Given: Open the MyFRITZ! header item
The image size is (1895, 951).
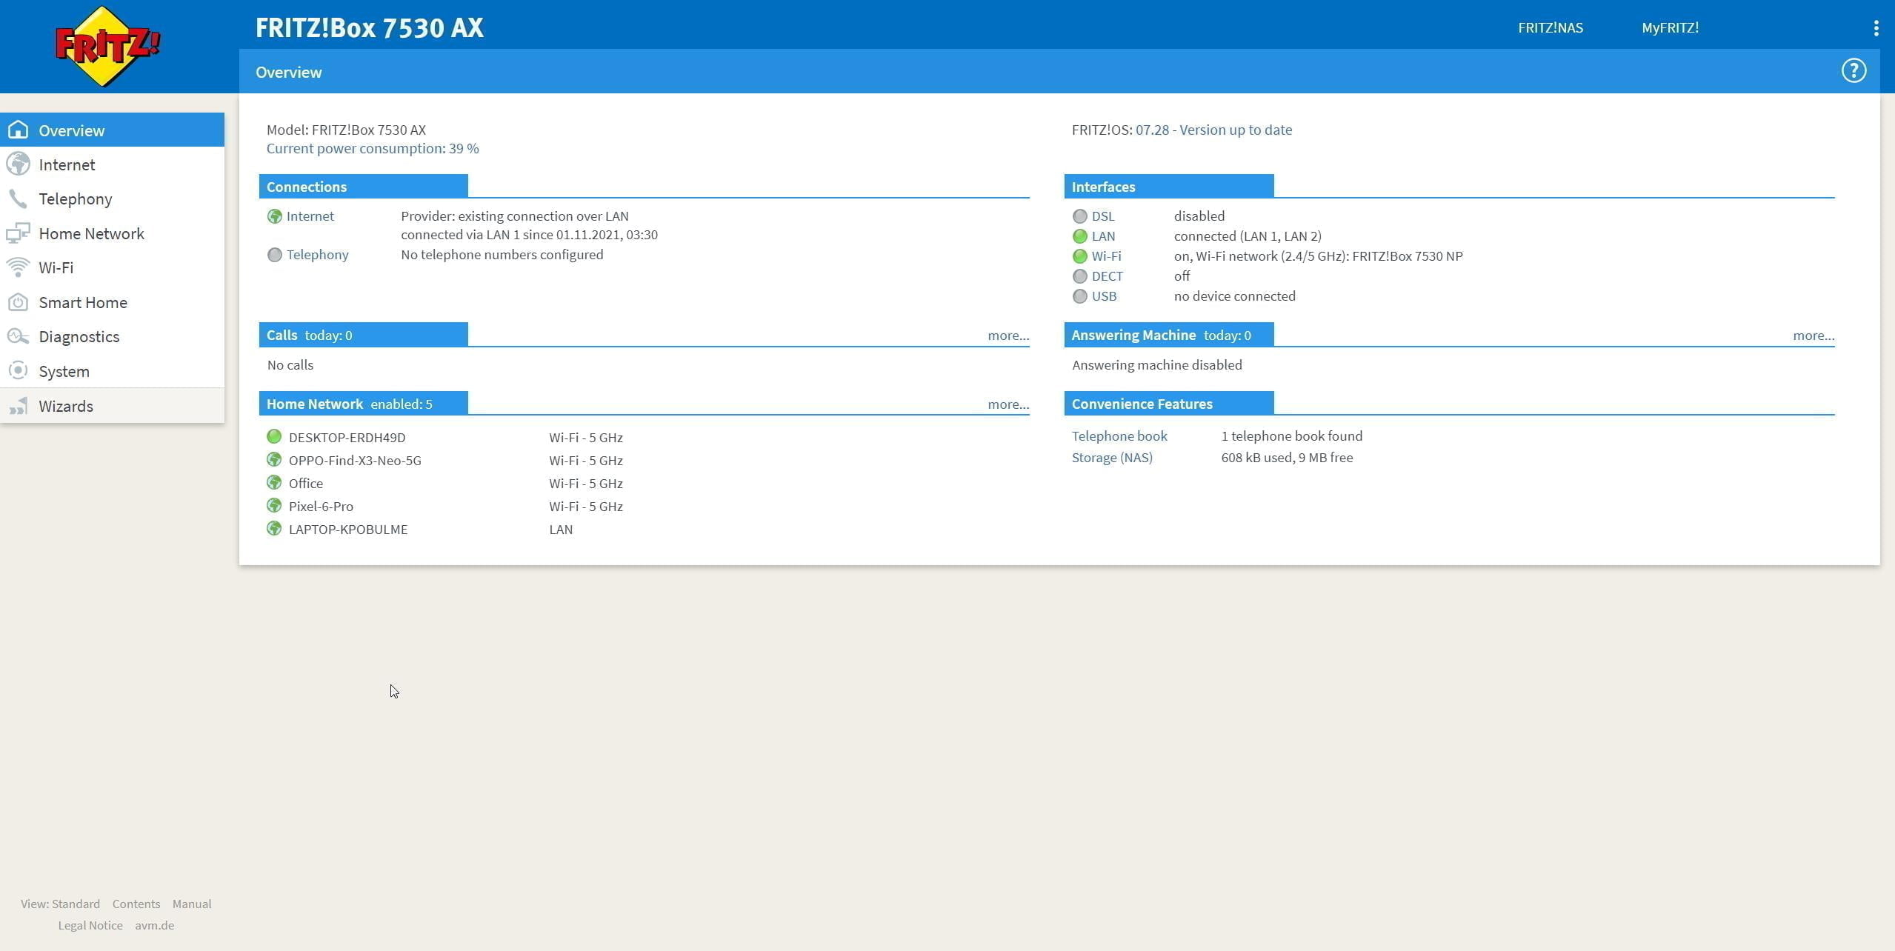Looking at the screenshot, I should tap(1669, 27).
